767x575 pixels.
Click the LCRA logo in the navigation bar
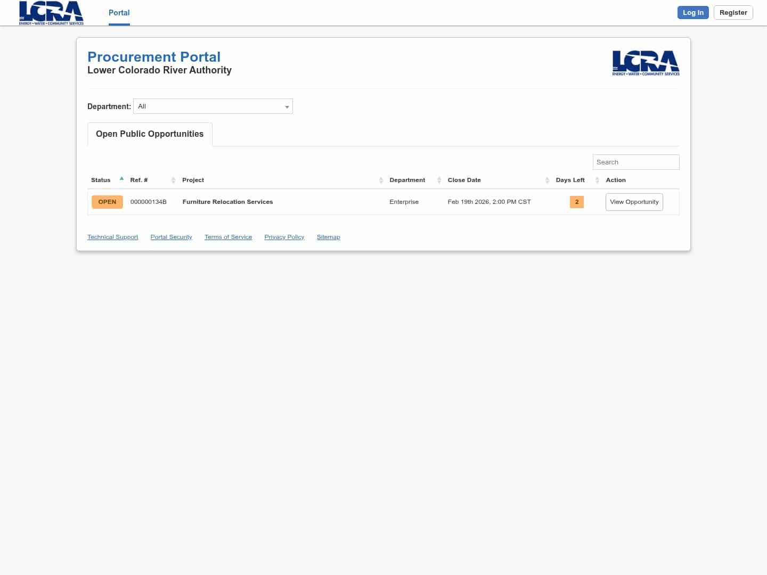[x=51, y=13]
